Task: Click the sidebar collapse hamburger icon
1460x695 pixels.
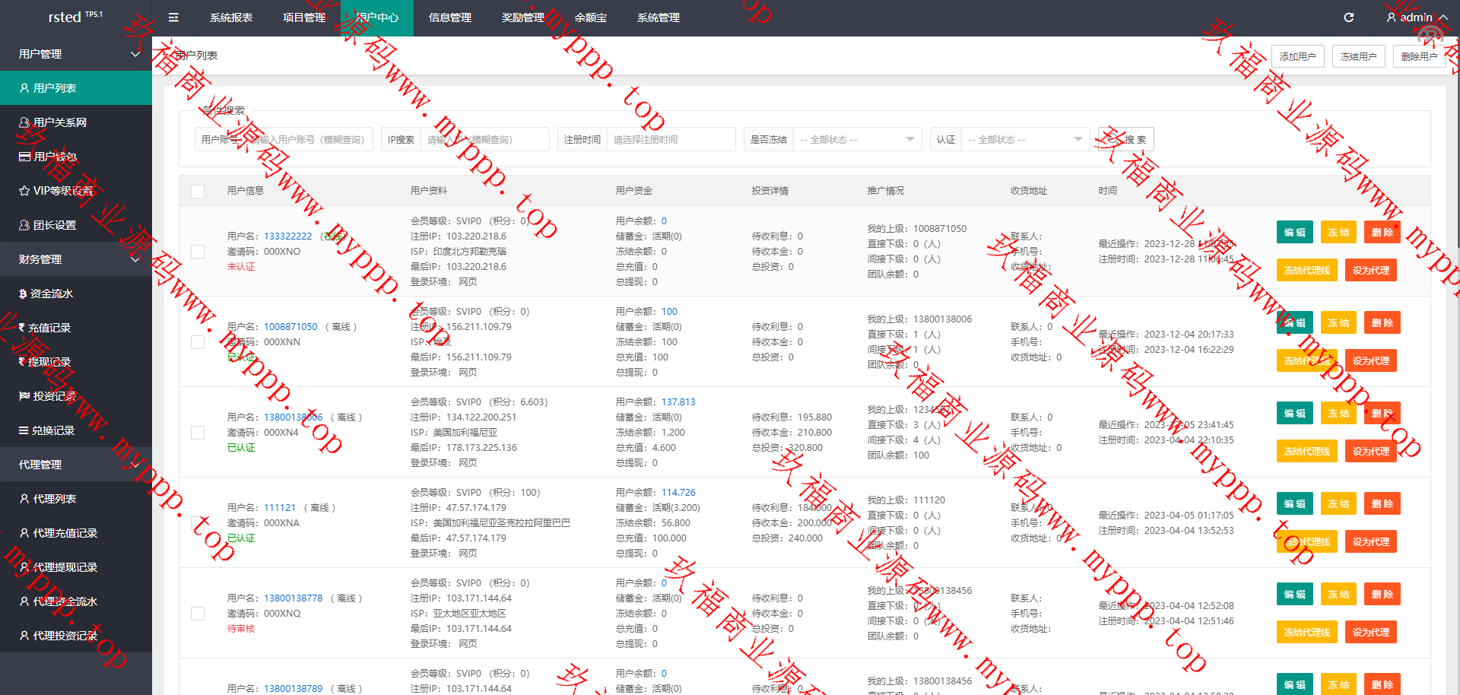Action: 173,17
